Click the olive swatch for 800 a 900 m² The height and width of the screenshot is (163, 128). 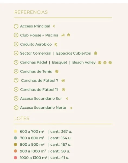pos(15,145)
